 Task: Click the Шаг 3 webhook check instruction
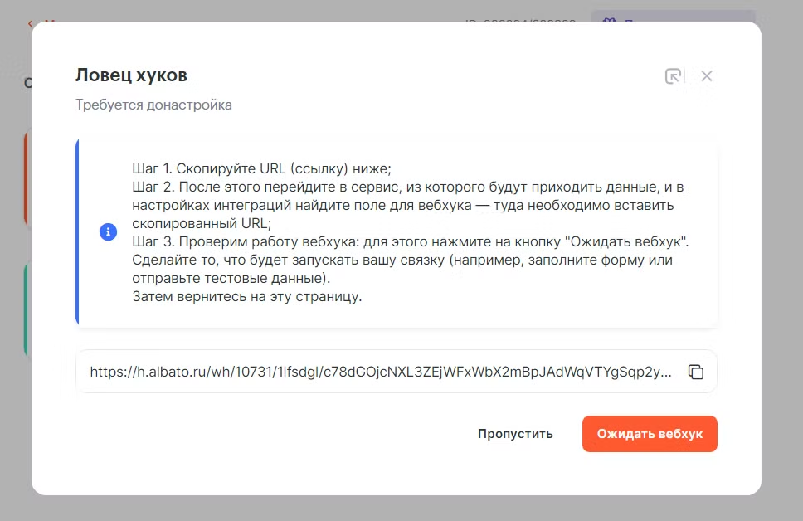[x=411, y=241]
